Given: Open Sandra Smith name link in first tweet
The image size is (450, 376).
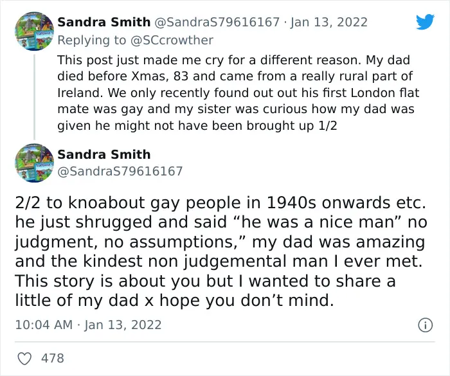Looking at the screenshot, I should 104,22.
